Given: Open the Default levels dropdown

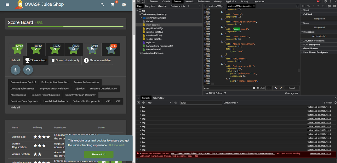Looking at the screenshot, I should (x=231, y=103).
